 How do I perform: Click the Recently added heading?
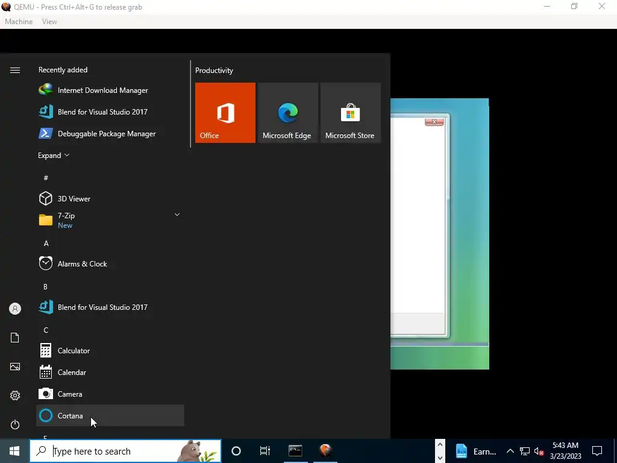tap(63, 70)
